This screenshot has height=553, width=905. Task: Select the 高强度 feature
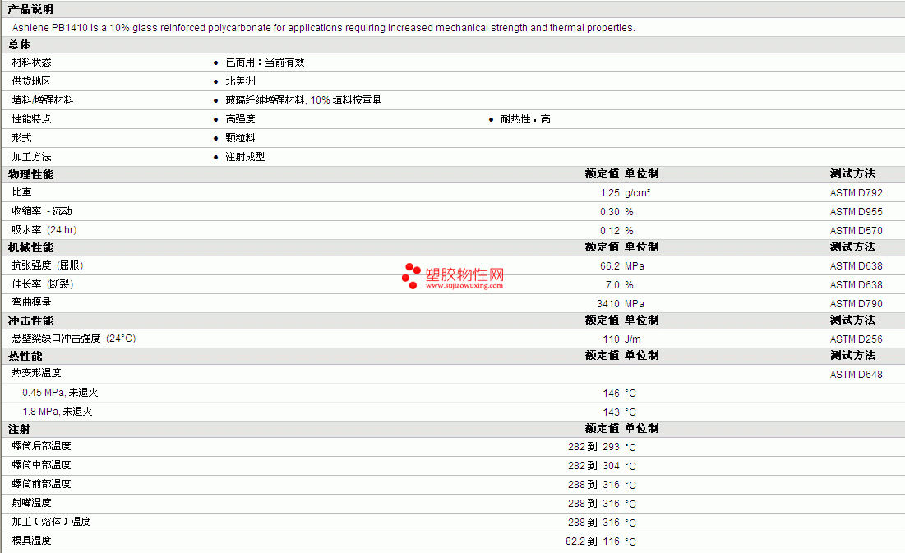(x=240, y=119)
